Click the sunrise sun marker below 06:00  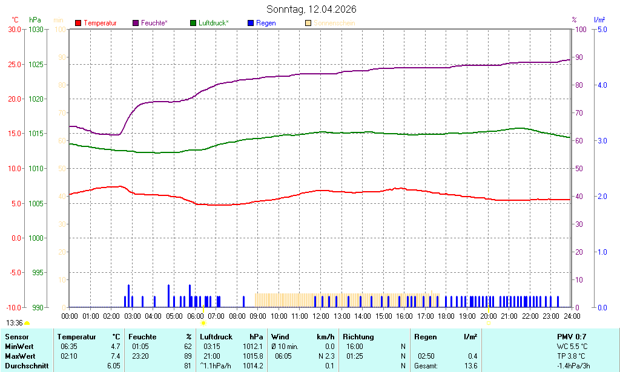203,324
